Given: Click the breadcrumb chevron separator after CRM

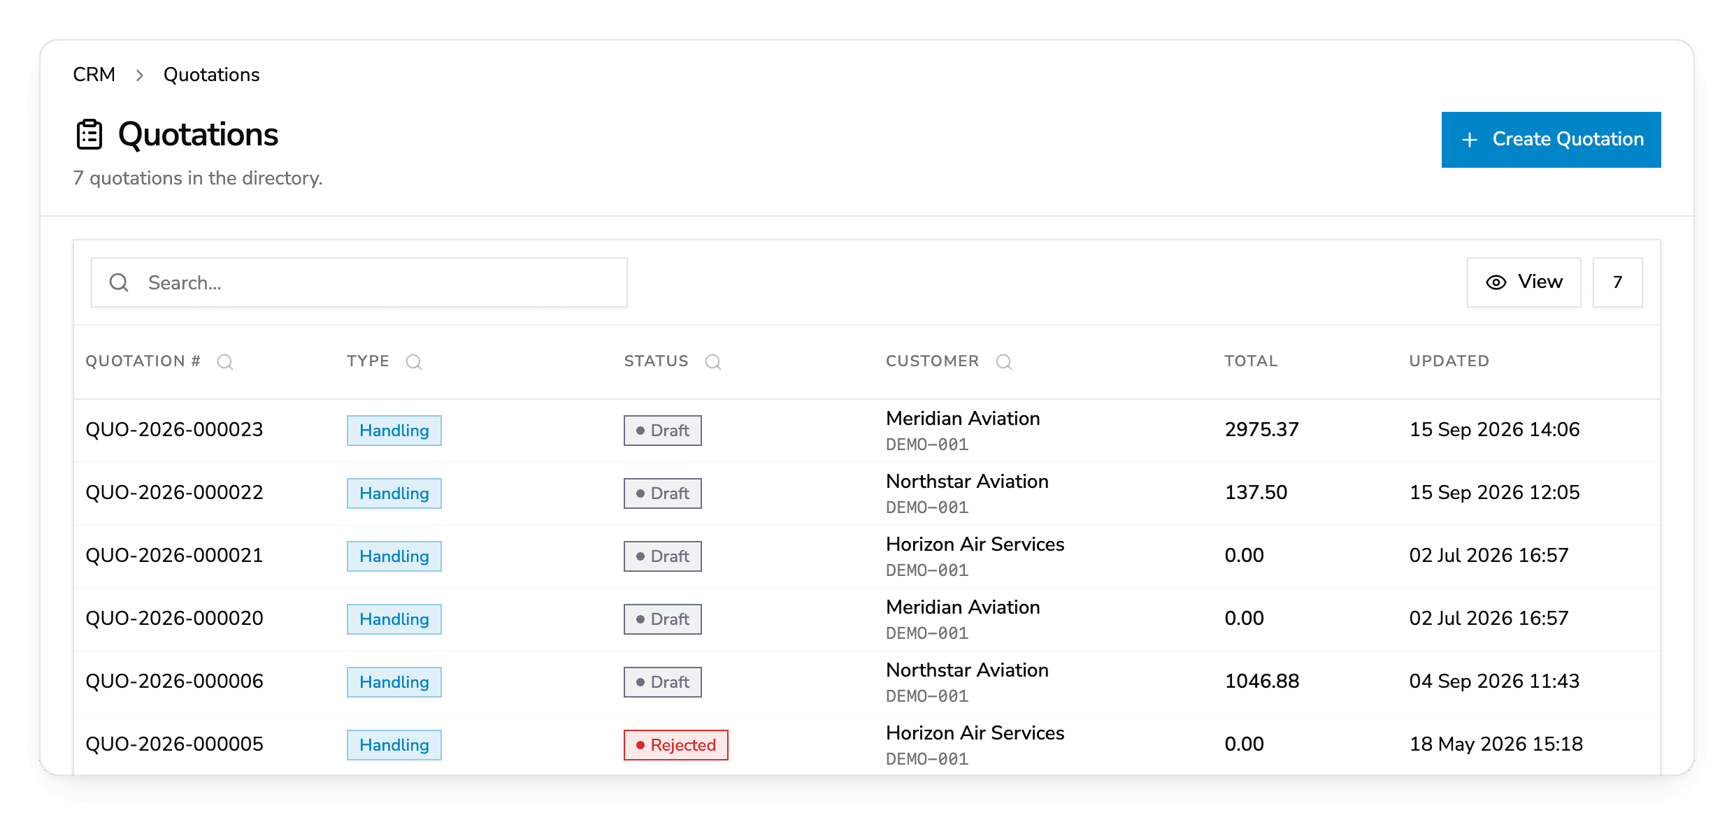Looking at the screenshot, I should tap(139, 75).
